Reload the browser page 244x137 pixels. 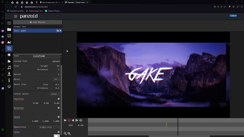[16, 7]
